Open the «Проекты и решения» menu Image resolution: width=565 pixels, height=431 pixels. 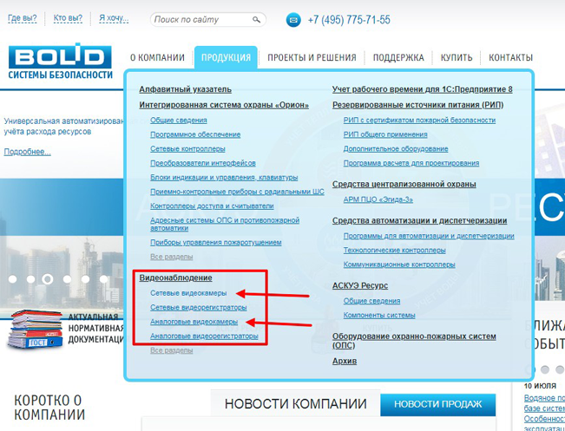click(x=311, y=58)
